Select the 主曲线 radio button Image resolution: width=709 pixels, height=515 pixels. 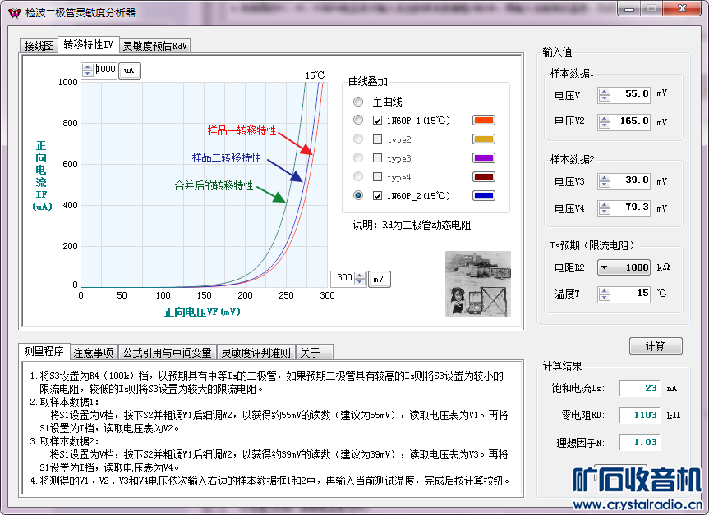point(358,102)
